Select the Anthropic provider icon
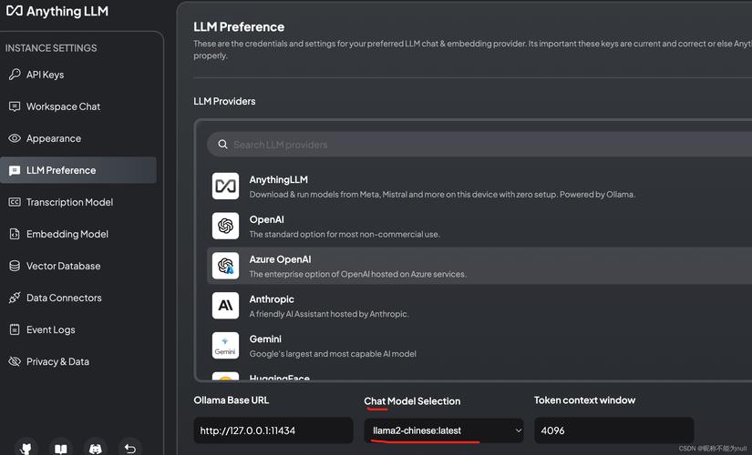This screenshot has width=752, height=455. [x=225, y=305]
